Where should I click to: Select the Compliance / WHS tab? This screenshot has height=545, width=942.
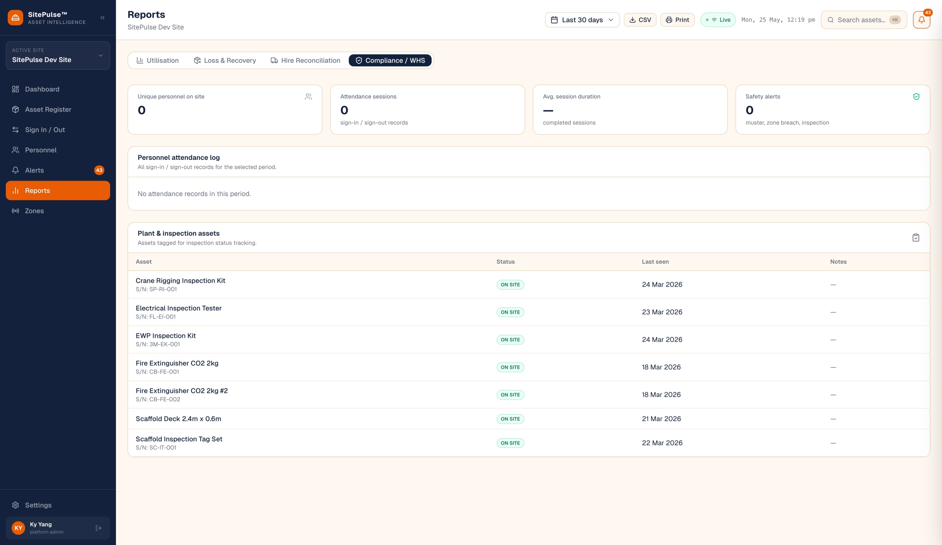[x=390, y=61]
